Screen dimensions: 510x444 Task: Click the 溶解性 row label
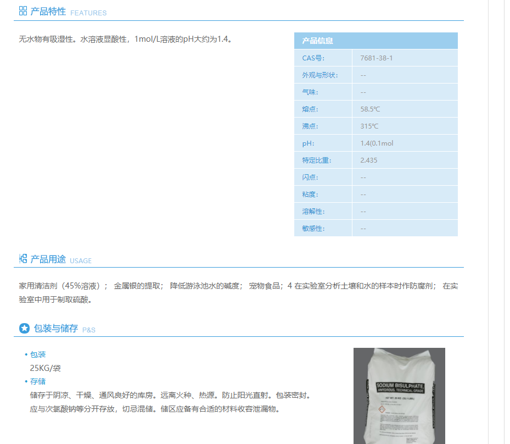coord(313,211)
